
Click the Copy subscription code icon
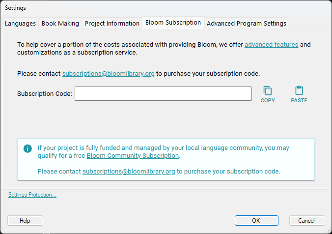tap(268, 91)
